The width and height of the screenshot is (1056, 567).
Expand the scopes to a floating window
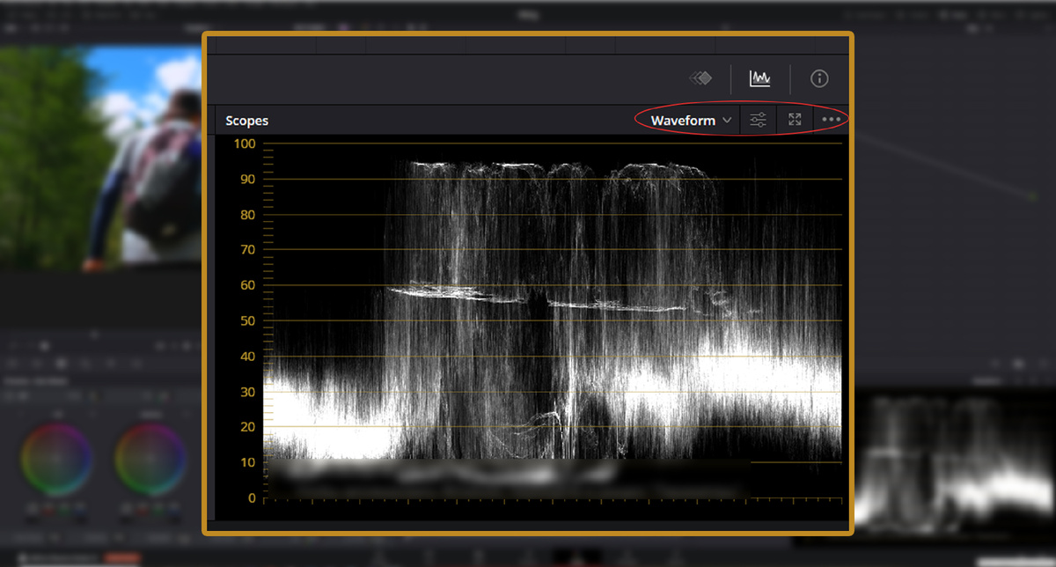795,120
